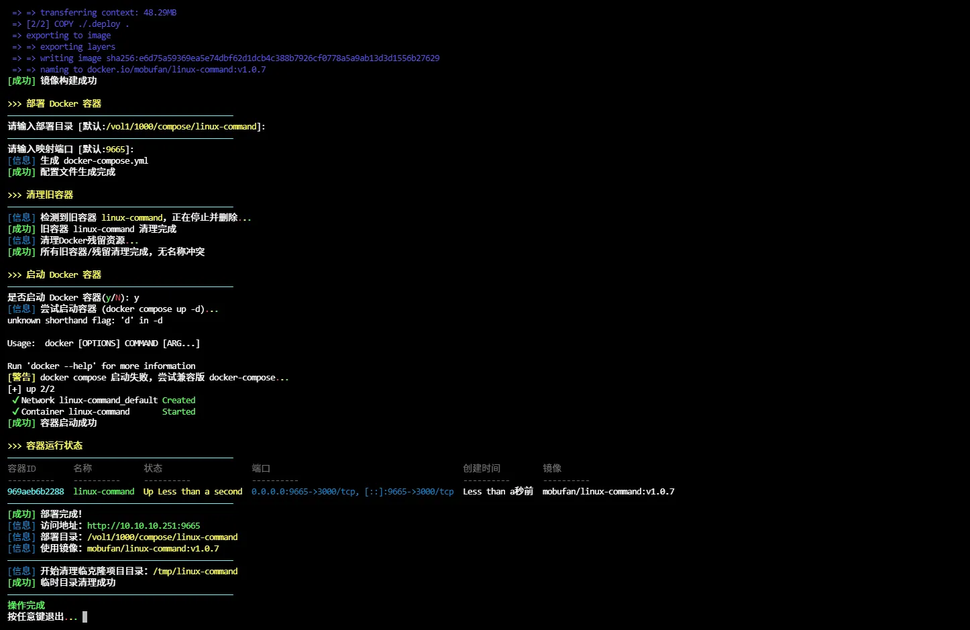Click the 0.0.0.0:9665->3000/tcp port mapping
This screenshot has width=970, height=630.
(x=304, y=492)
